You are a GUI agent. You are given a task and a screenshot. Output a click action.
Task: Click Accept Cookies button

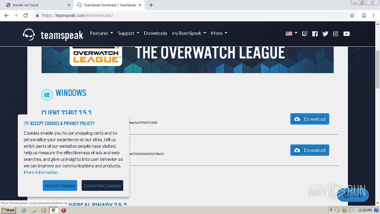(60, 185)
